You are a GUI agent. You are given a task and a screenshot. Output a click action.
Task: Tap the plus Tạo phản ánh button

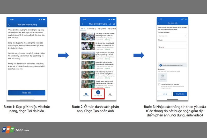[x=98, y=92]
